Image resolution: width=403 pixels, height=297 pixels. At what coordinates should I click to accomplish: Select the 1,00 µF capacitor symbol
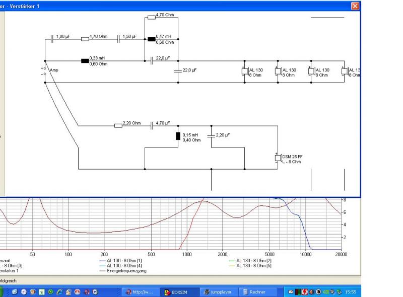[x=52, y=39]
